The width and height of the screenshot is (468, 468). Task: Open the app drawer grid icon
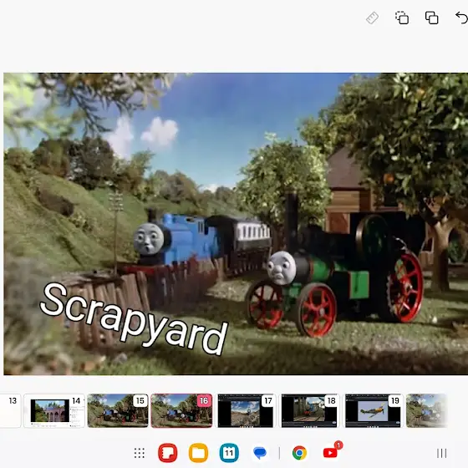(x=140, y=453)
